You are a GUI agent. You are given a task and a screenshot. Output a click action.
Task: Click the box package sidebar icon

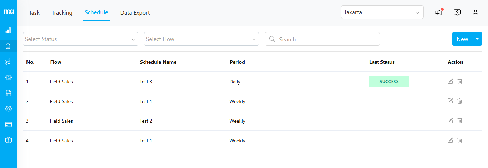[x=8, y=140]
